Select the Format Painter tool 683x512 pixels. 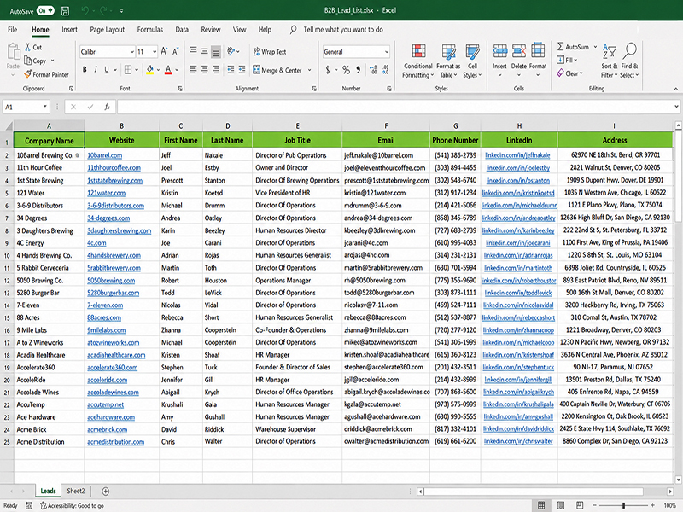[x=46, y=74]
